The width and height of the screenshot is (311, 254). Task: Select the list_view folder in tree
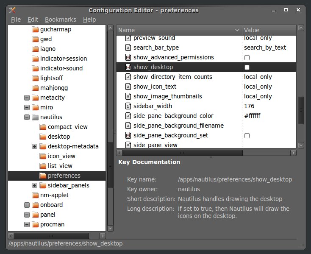tap(60, 166)
